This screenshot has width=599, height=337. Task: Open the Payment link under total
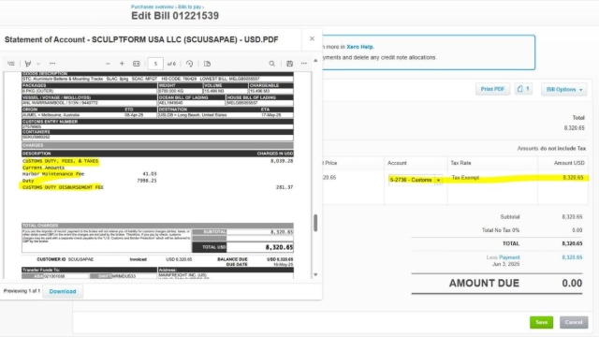509,257
